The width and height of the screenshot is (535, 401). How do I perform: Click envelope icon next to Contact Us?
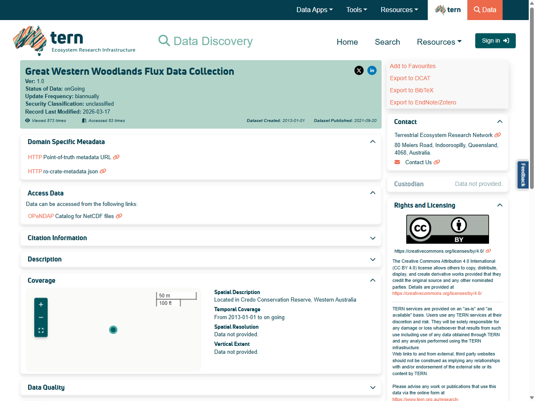tap(397, 162)
